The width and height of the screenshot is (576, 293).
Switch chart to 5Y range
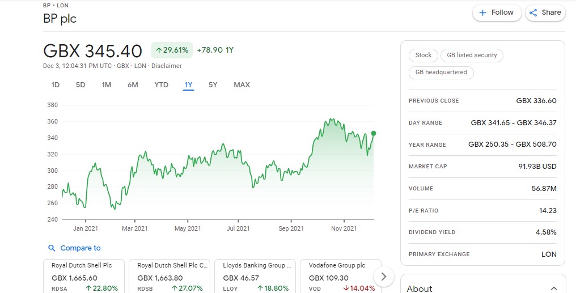tap(213, 85)
